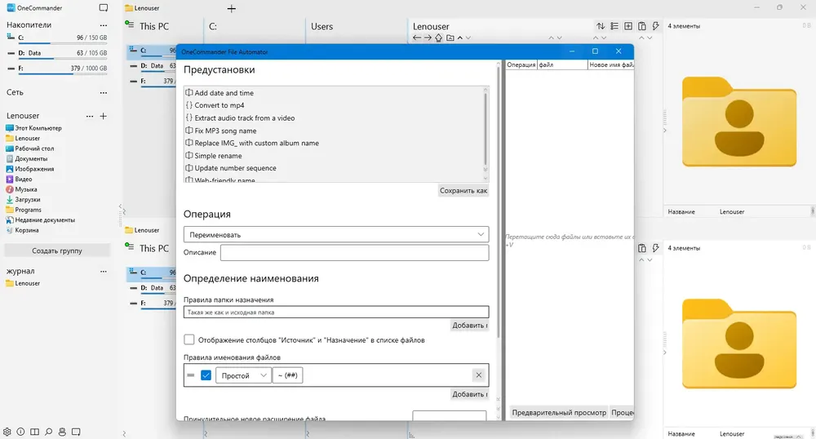This screenshot has width=816, height=439.
Task: Open the search magnifier in bottom toolbar
Action: (x=48, y=432)
